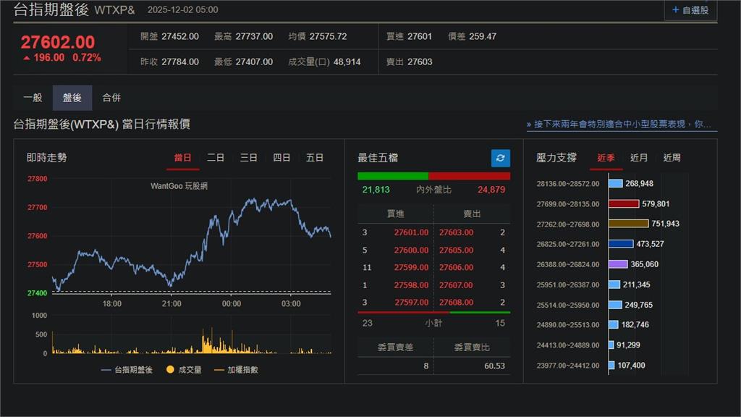The height and width of the screenshot is (417, 741).
Task: Switch chart to 三日 range
Action: tap(249, 158)
